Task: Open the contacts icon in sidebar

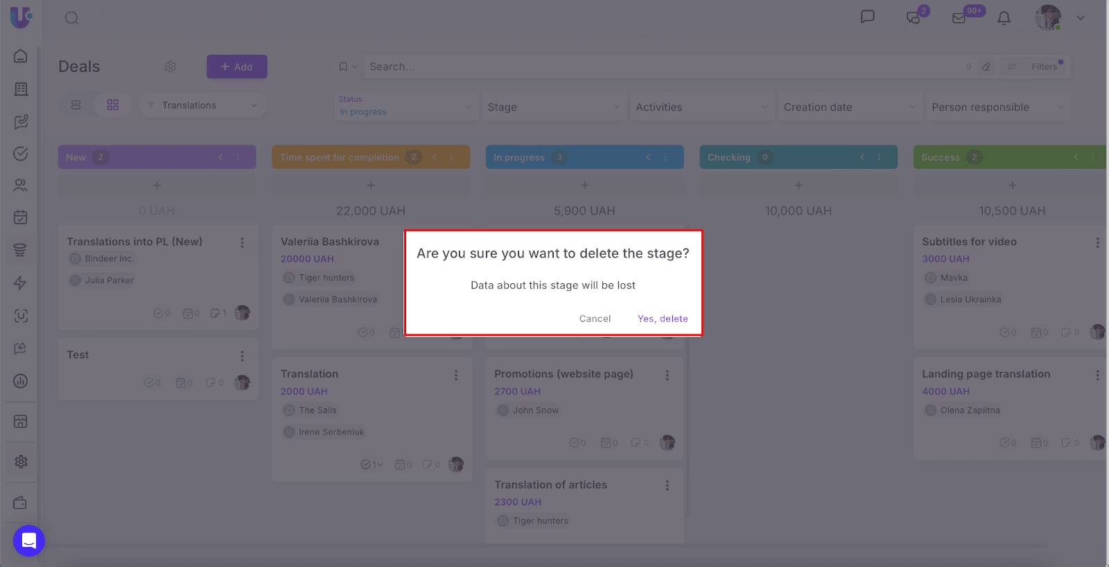Action: pos(21,186)
